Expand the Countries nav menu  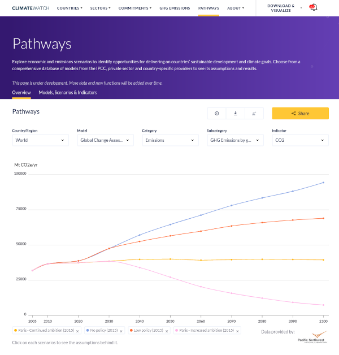coord(69,8)
